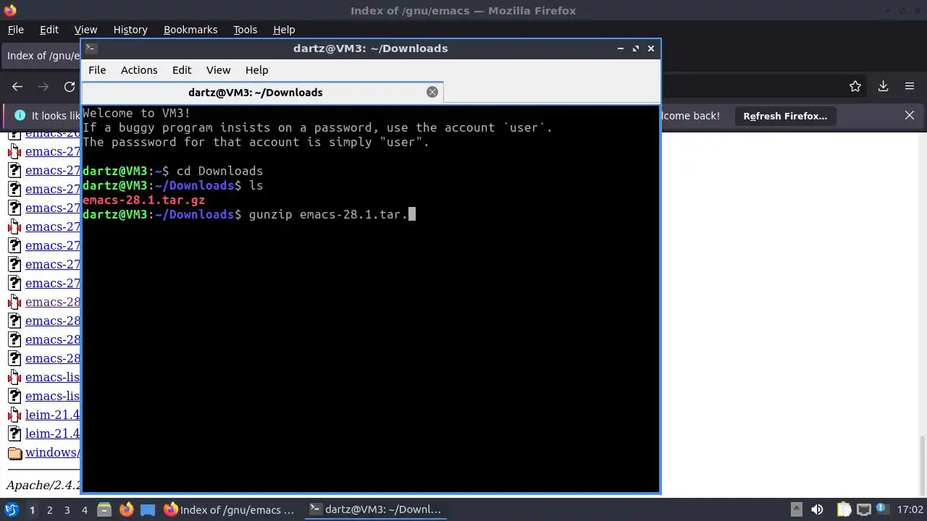Minimize the terminal window
The width and height of the screenshot is (927, 521).
621,48
